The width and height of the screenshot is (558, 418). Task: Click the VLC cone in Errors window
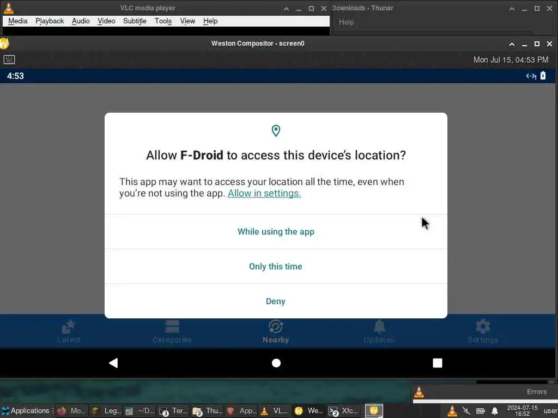(x=419, y=392)
